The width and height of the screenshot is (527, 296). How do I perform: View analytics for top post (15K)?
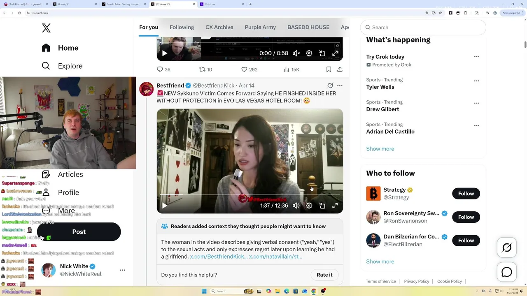[291, 69]
